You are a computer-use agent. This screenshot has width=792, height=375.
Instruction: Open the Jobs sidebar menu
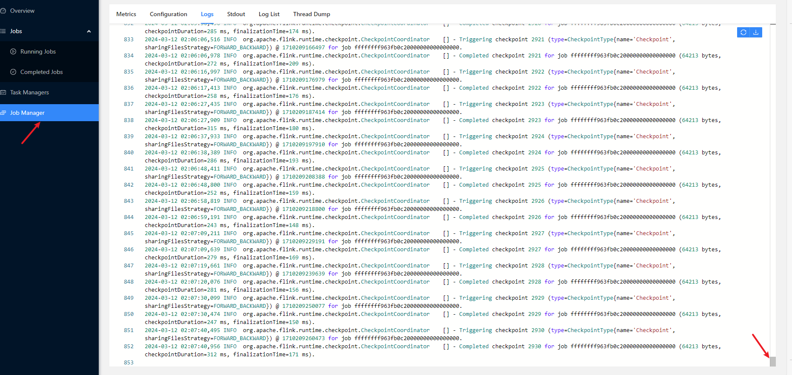pos(49,31)
